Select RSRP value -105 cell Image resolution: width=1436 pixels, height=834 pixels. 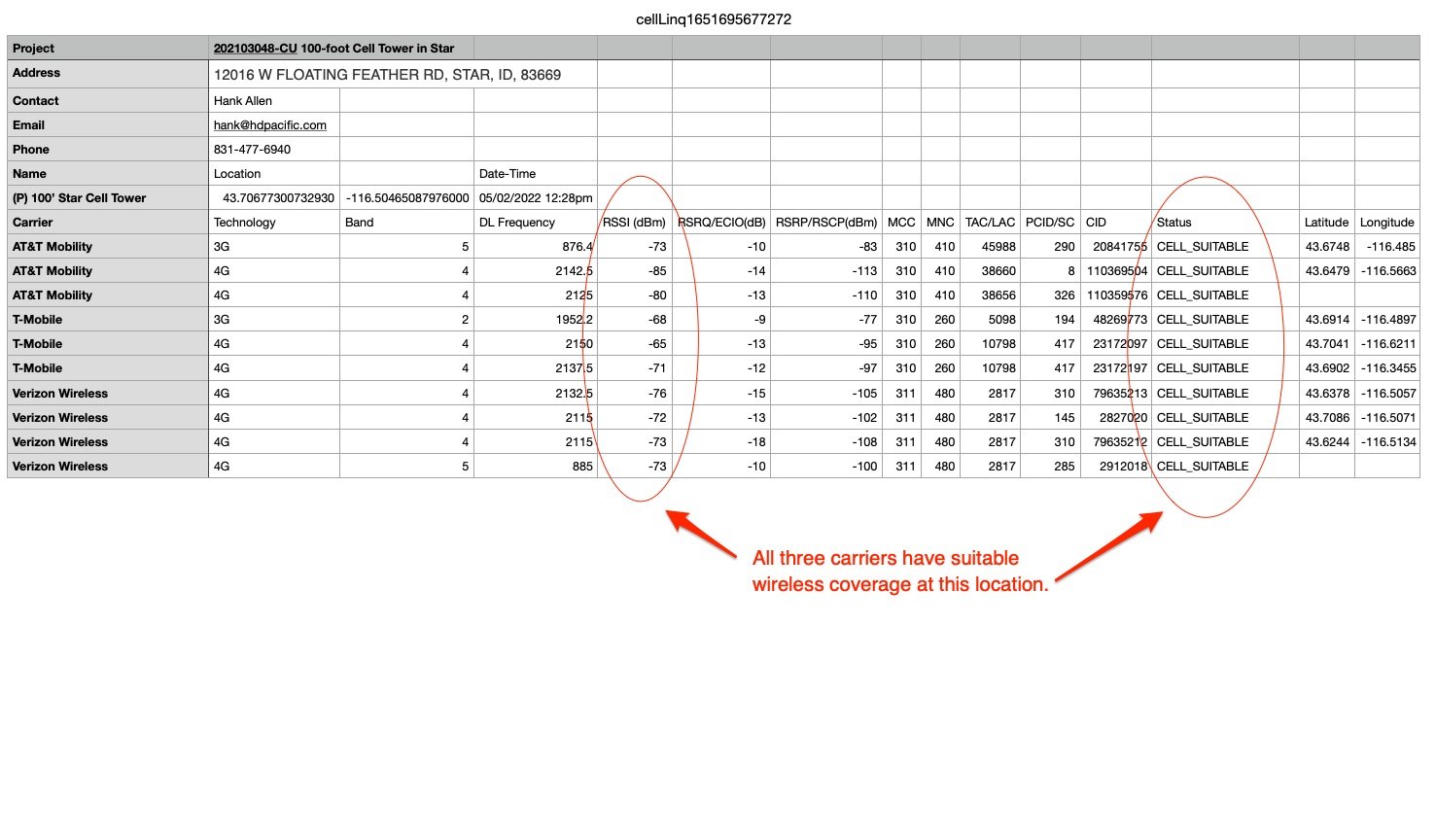826,393
